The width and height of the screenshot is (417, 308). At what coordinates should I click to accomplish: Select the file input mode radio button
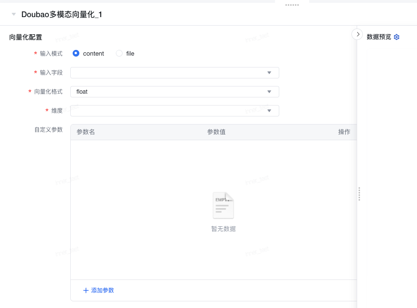point(119,54)
